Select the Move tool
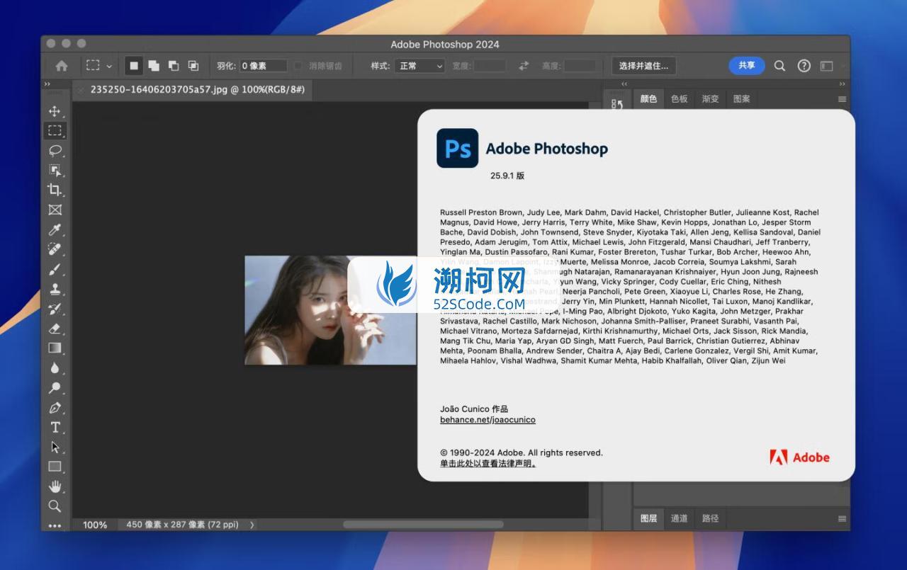This screenshot has width=907, height=570. click(55, 111)
